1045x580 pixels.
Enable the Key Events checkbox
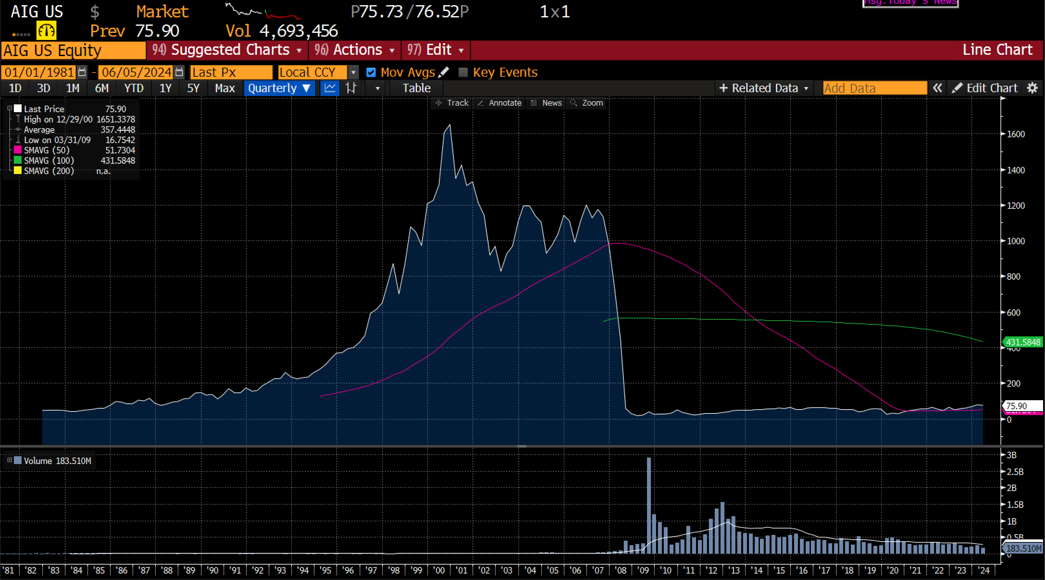pyautogui.click(x=463, y=72)
